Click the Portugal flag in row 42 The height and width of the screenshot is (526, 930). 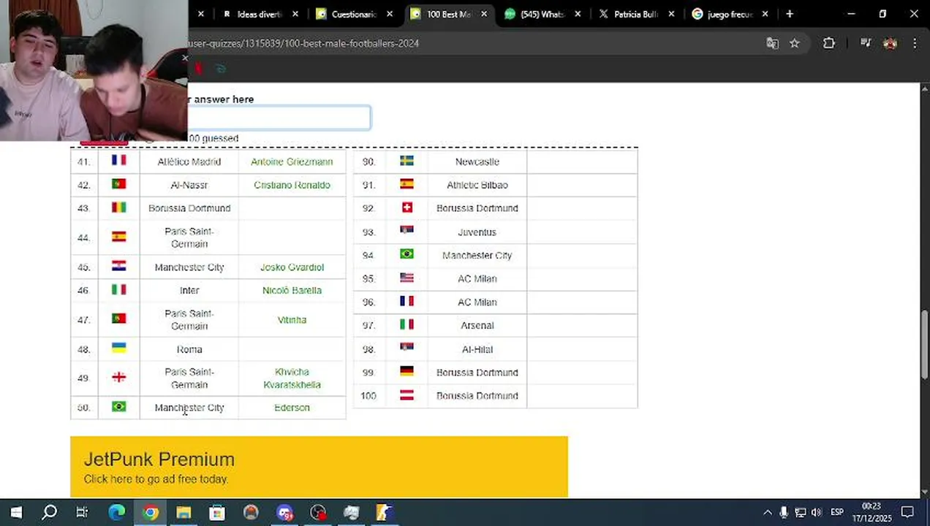tap(118, 184)
